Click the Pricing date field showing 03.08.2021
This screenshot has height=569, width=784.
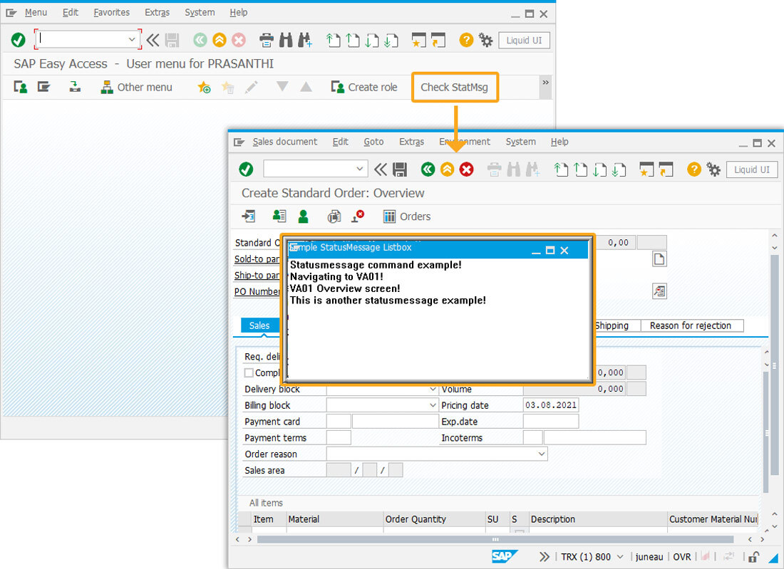pyautogui.click(x=550, y=405)
